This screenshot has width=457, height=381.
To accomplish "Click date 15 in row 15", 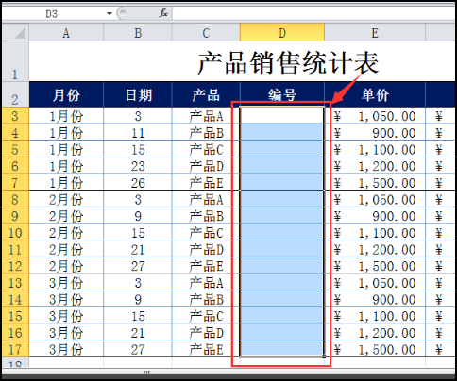I will point(138,316).
